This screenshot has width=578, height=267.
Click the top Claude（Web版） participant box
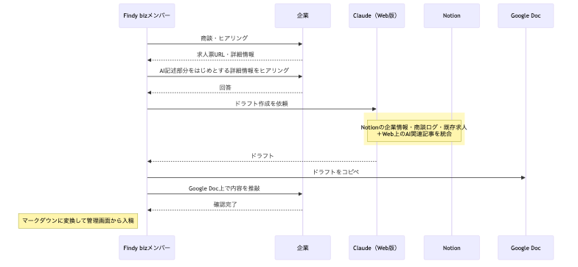click(377, 16)
